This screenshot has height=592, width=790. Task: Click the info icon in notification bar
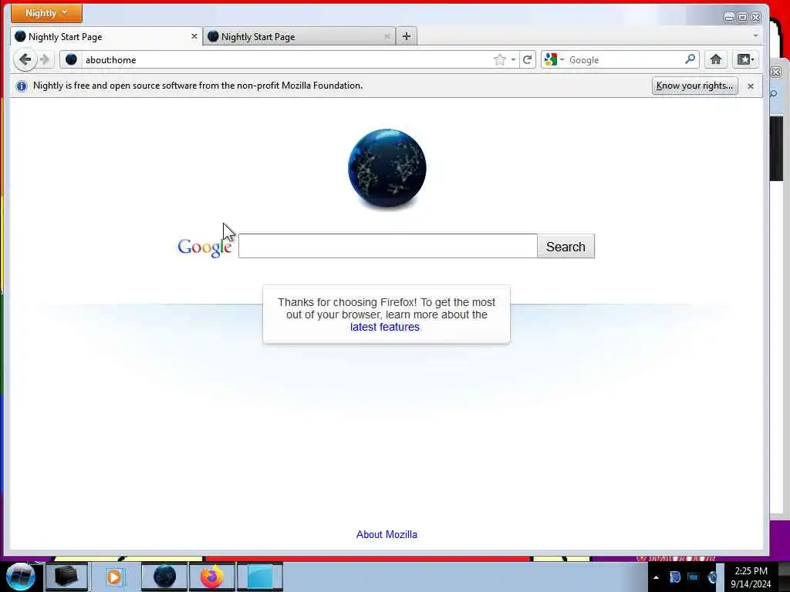pyautogui.click(x=21, y=86)
